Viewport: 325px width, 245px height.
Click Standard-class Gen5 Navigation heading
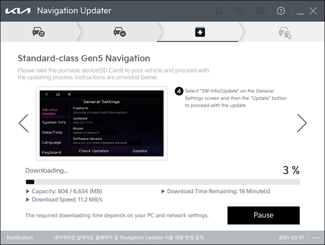tap(84, 58)
